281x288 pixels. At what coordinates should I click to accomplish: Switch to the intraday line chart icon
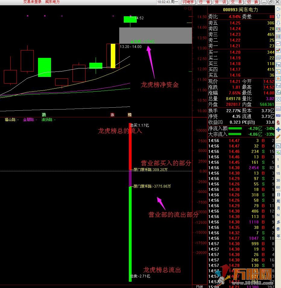(x=278, y=43)
